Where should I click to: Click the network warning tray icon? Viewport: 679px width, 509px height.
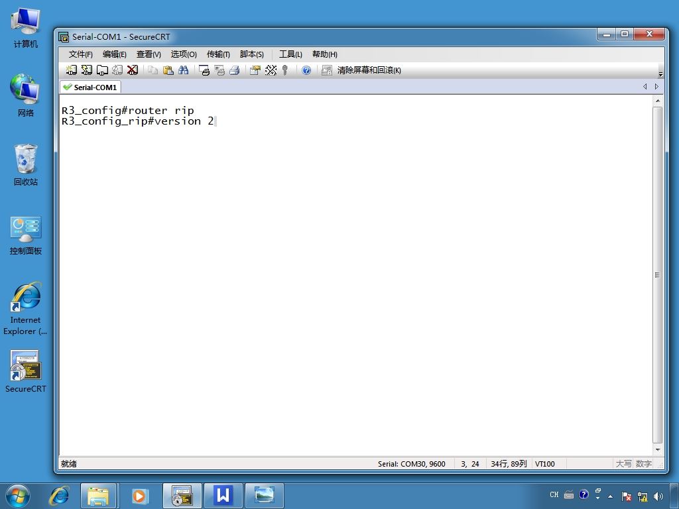point(643,496)
